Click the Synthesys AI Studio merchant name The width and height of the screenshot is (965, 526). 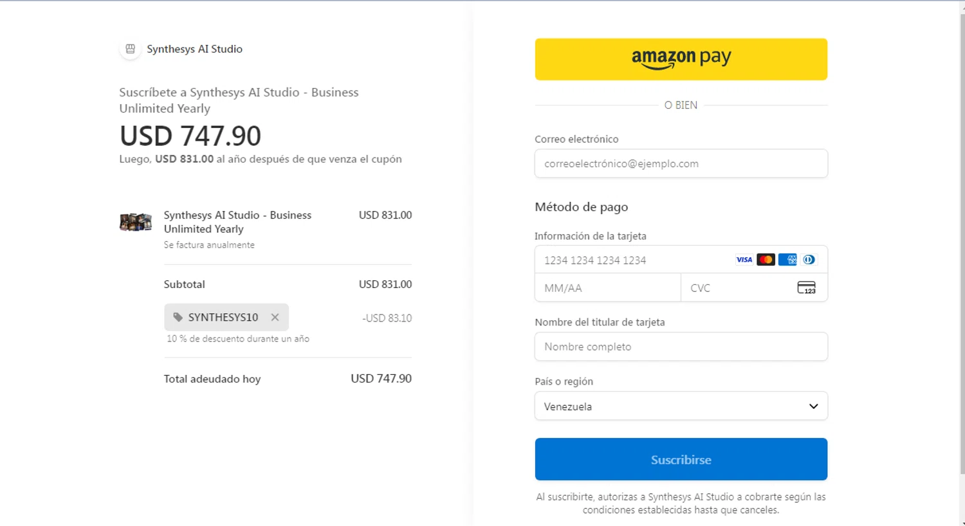point(194,49)
